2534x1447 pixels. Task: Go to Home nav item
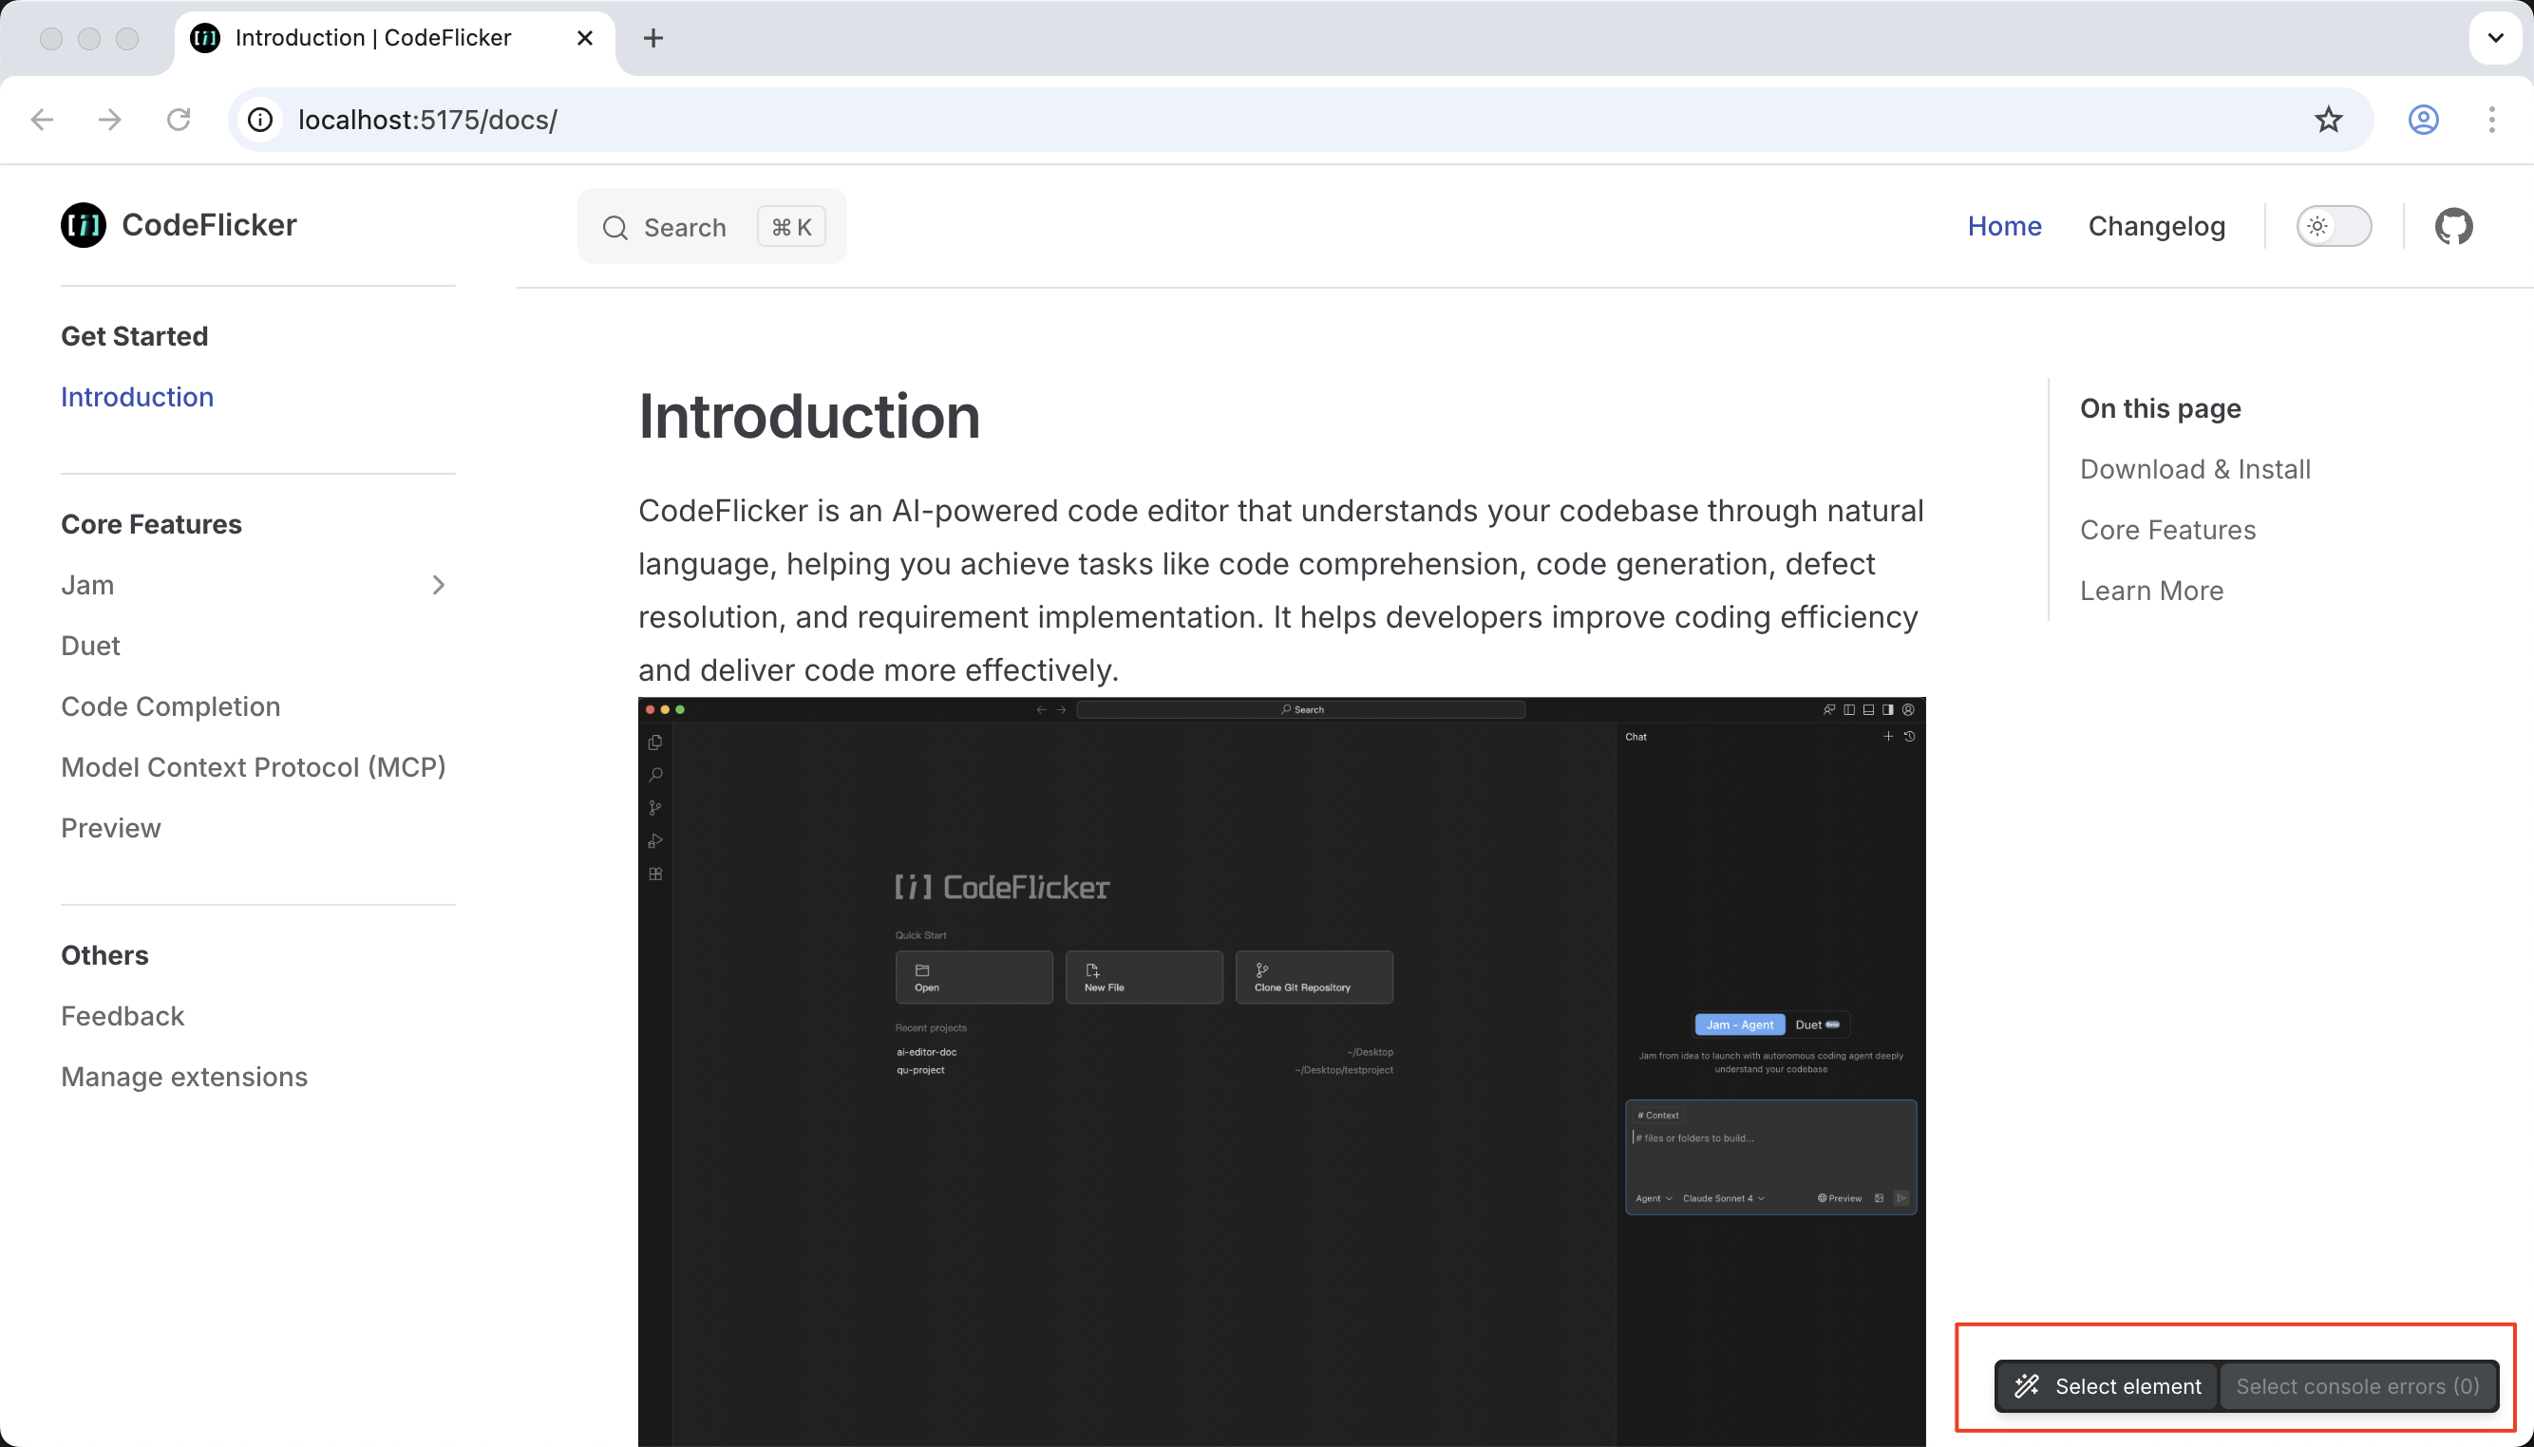pos(2003,227)
